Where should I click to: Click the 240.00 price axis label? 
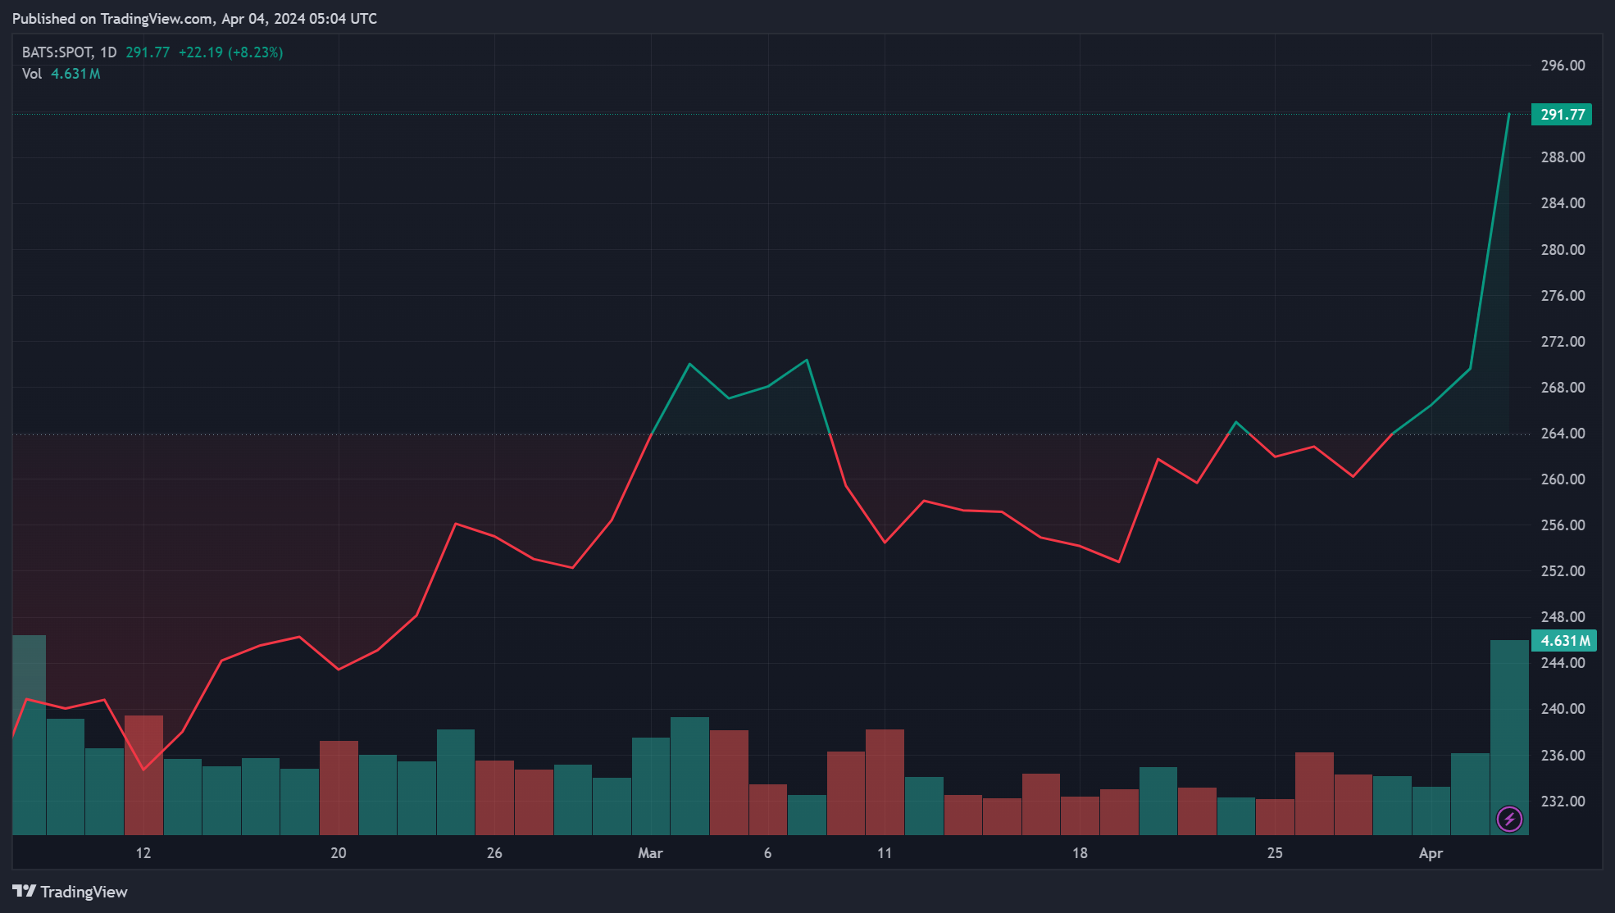click(1563, 709)
